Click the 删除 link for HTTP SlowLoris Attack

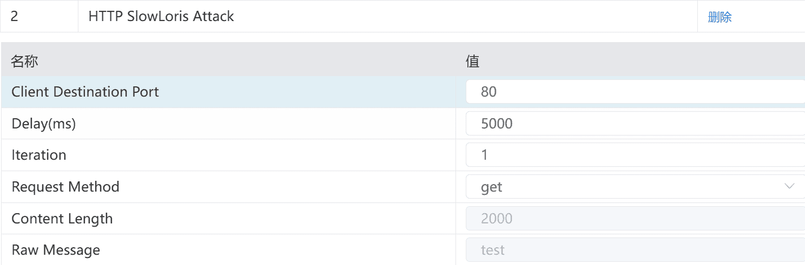pos(720,17)
